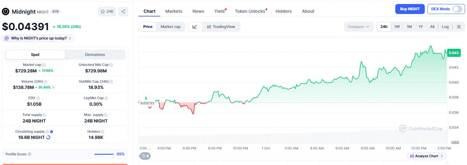Screen dimensions: 467x165
Task: Click info icon next to Vol/Mkt Cap (24h)
Action: [111, 82]
